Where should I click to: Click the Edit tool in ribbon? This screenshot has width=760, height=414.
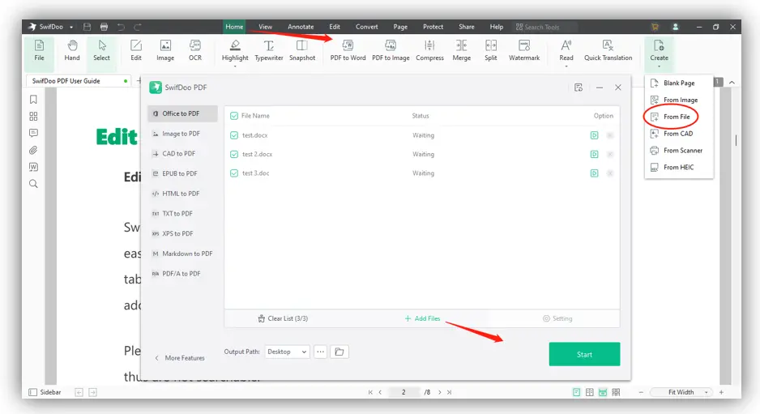[x=136, y=50]
